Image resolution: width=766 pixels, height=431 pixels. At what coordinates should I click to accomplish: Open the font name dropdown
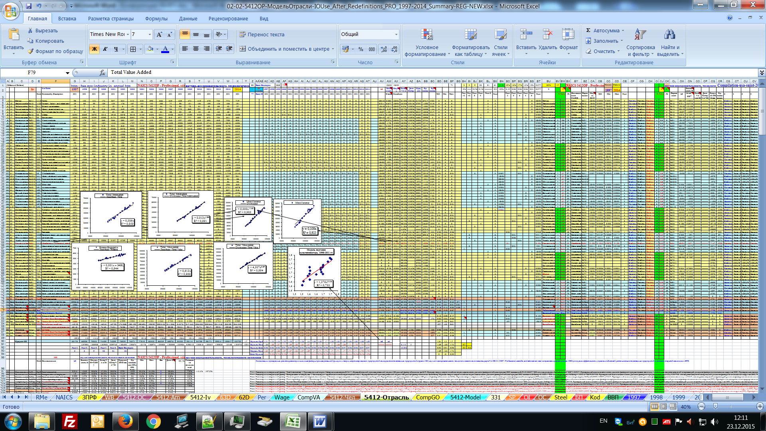[128, 35]
